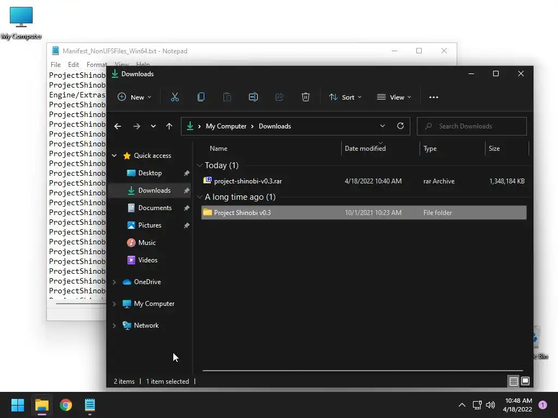Expand the Network tree node

pyautogui.click(x=114, y=325)
